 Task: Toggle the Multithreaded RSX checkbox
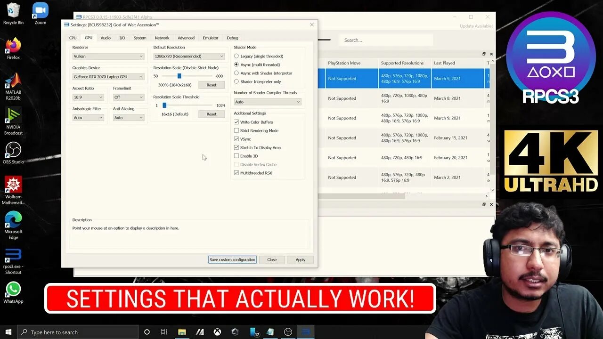(253, 173)
